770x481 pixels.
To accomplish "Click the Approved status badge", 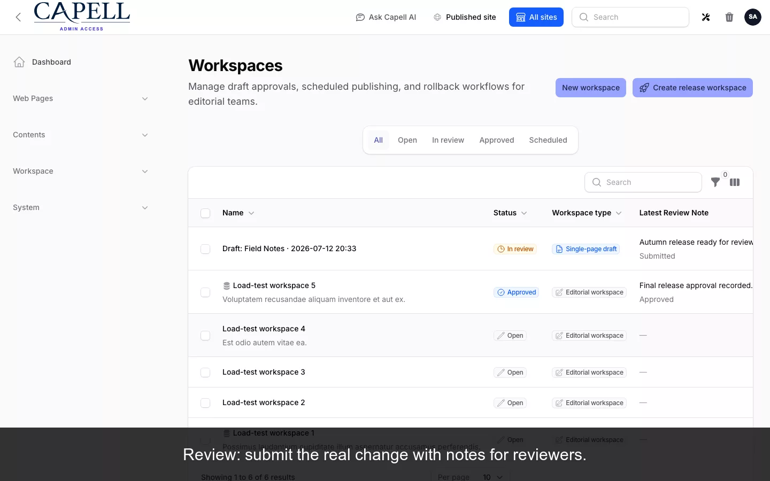I will (517, 292).
